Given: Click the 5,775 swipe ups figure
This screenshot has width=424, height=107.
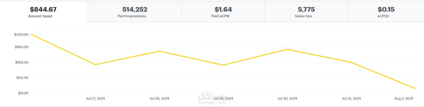Looking at the screenshot, I should pyautogui.click(x=306, y=10).
